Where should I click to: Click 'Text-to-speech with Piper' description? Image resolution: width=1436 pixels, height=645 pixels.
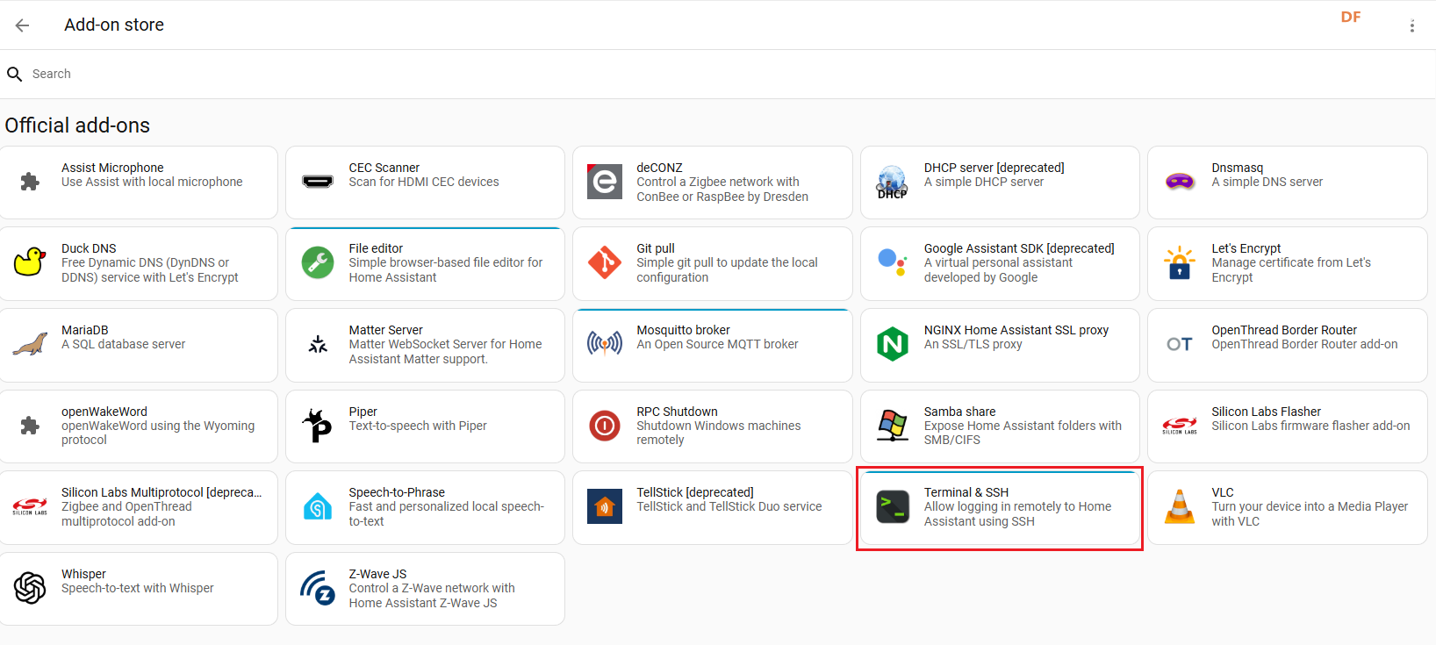point(418,426)
